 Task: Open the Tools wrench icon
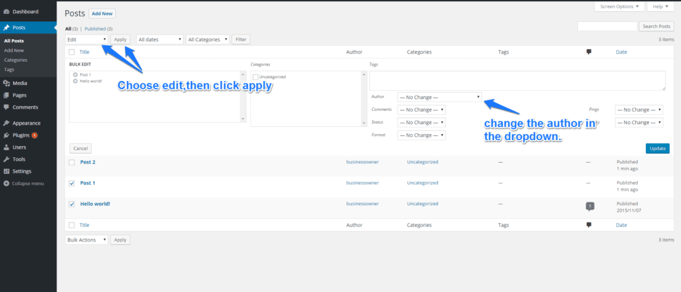(x=6, y=159)
